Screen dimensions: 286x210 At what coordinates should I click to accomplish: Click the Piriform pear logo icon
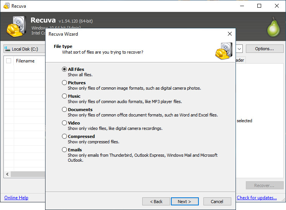[273, 27]
